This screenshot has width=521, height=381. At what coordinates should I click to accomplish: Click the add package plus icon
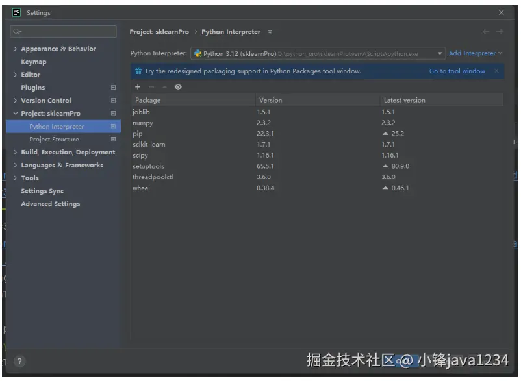coord(138,87)
